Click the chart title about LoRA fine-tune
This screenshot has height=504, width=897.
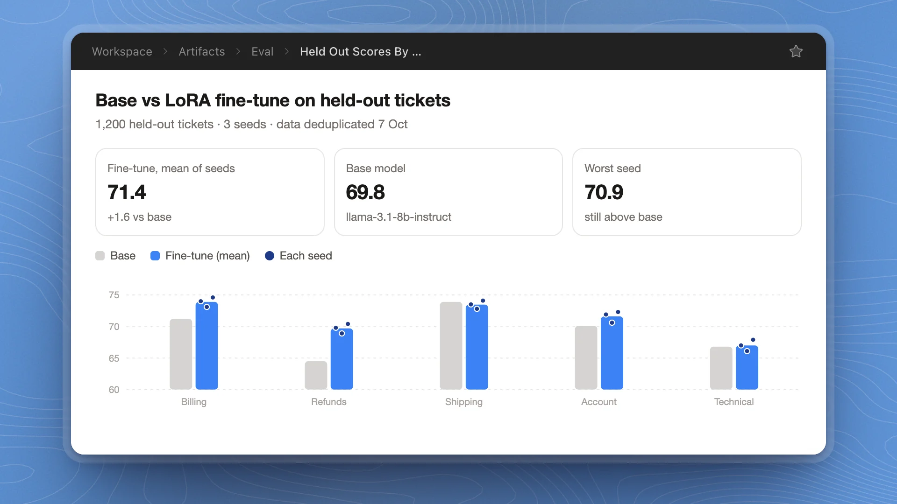coord(273,100)
